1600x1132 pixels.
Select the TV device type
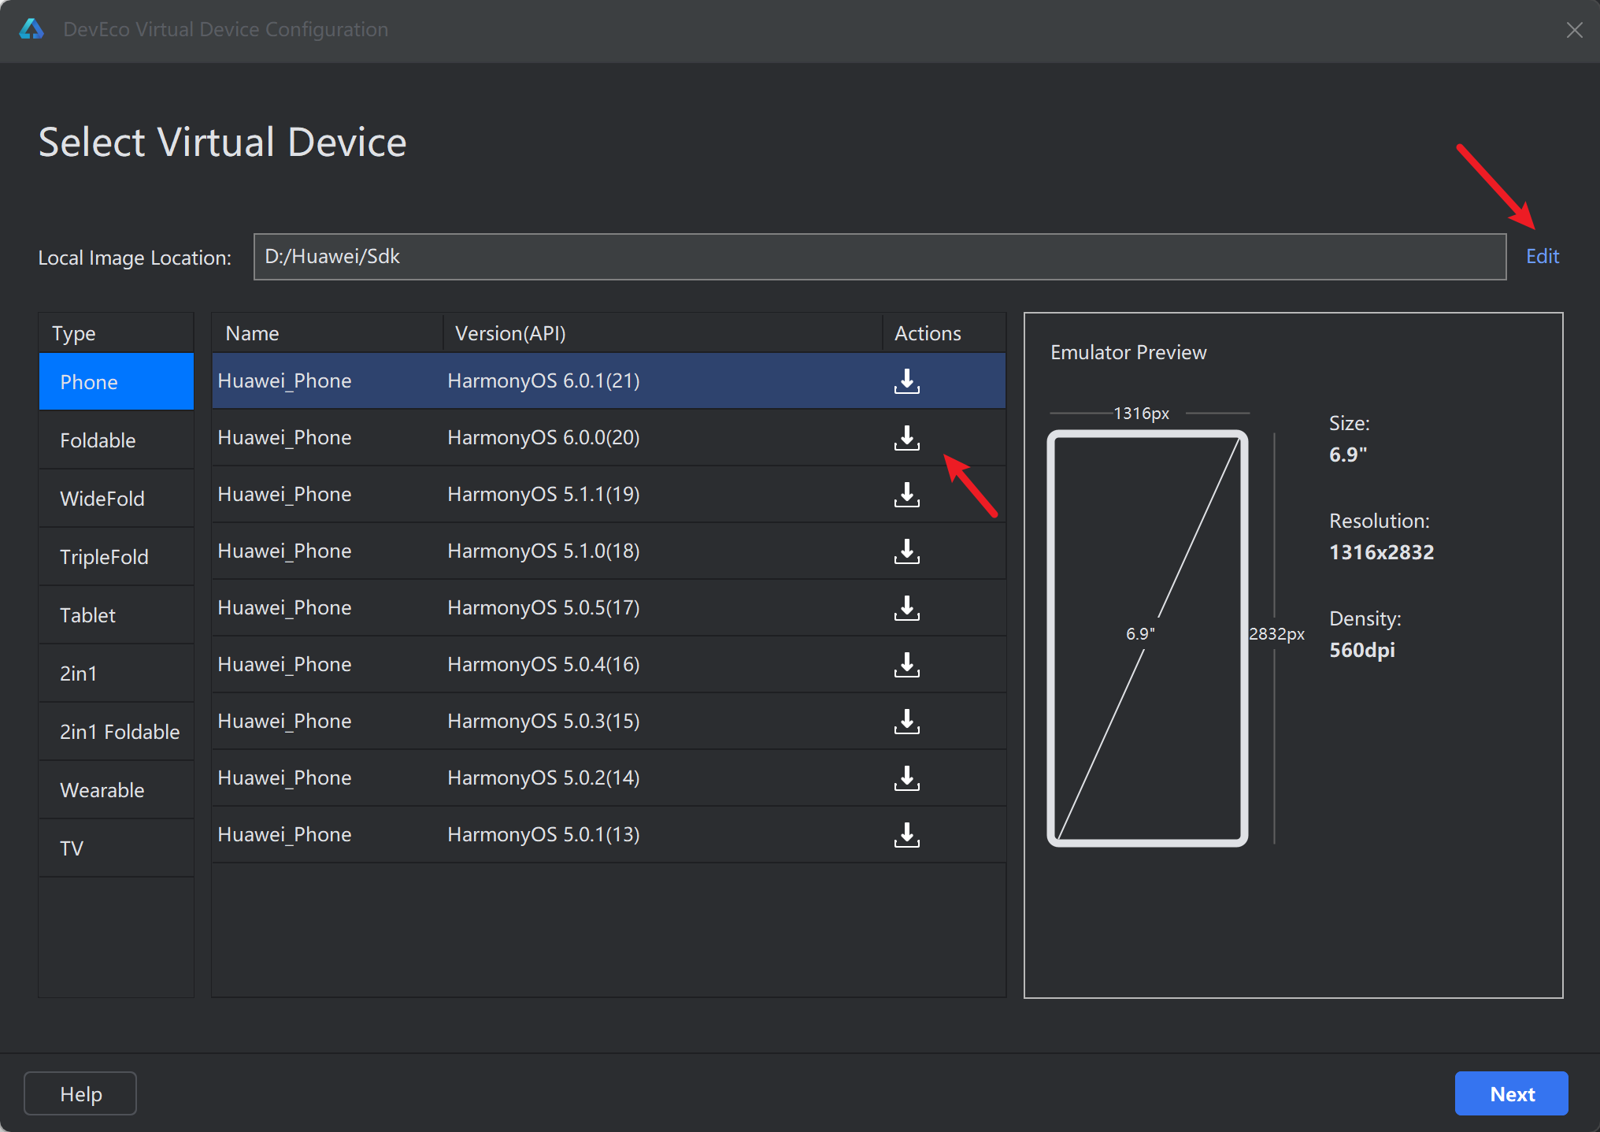pos(72,848)
